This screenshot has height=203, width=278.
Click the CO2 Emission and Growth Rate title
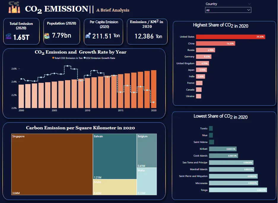80,52
